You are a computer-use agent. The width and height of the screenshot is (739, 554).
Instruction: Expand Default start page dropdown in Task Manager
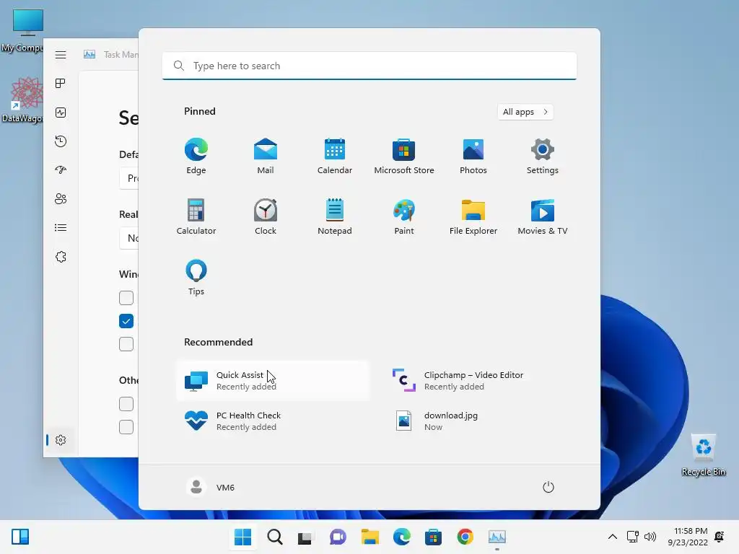[x=129, y=178]
